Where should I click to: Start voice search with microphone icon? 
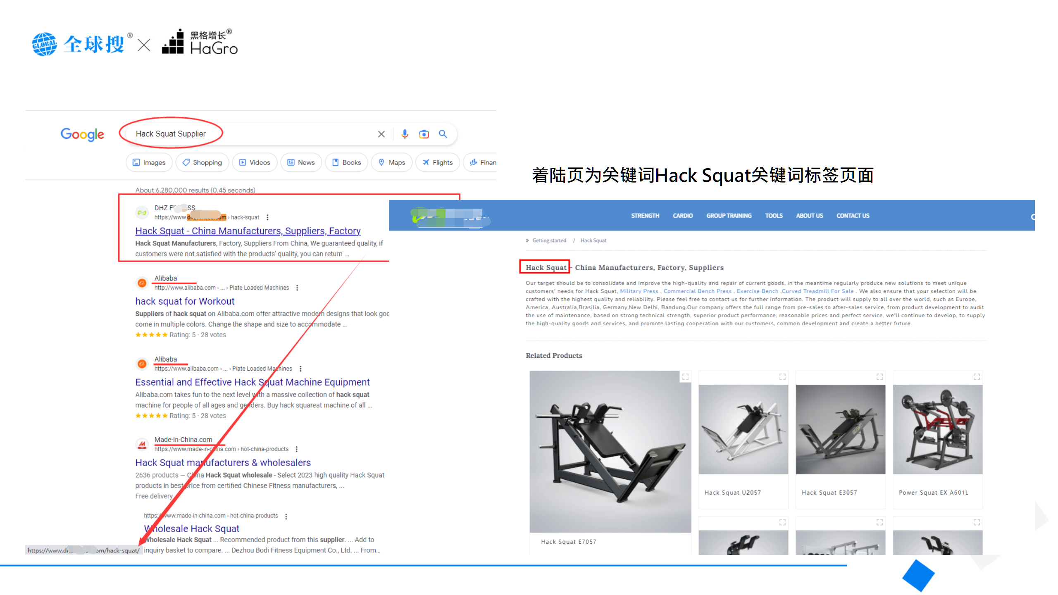405,134
